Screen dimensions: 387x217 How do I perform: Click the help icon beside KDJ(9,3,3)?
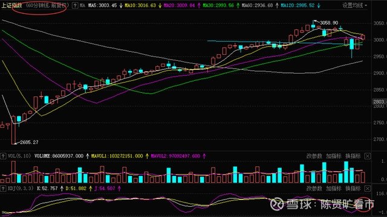click(x=3, y=189)
